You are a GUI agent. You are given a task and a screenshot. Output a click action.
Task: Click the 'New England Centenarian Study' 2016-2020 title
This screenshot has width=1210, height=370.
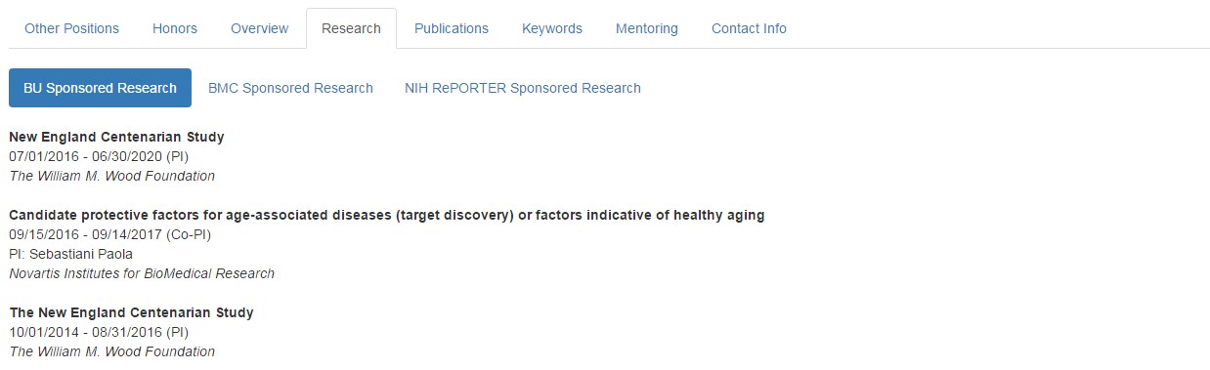coord(116,137)
